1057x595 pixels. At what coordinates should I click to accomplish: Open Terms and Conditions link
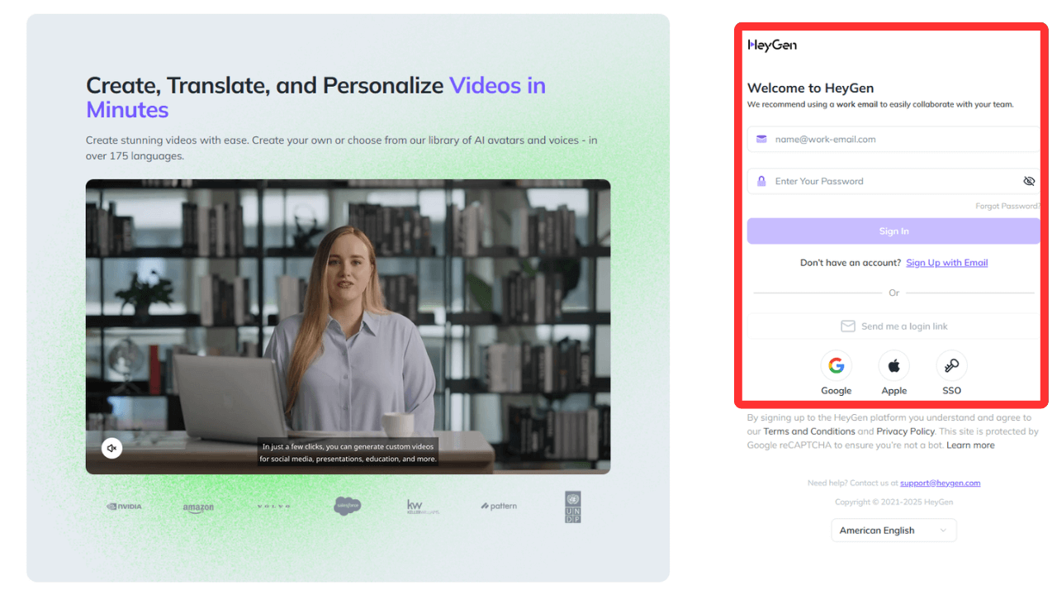click(x=809, y=431)
